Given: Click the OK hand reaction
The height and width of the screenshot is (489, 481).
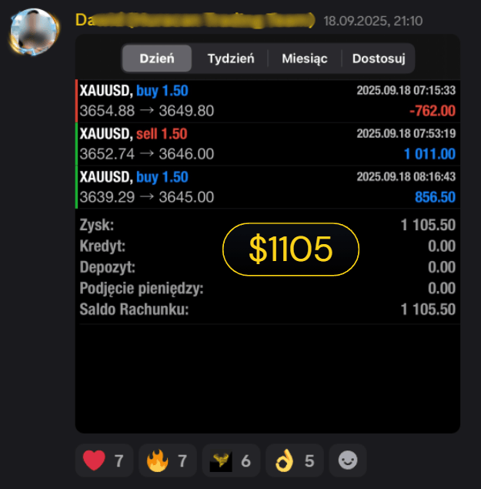Looking at the screenshot, I should point(295,461).
